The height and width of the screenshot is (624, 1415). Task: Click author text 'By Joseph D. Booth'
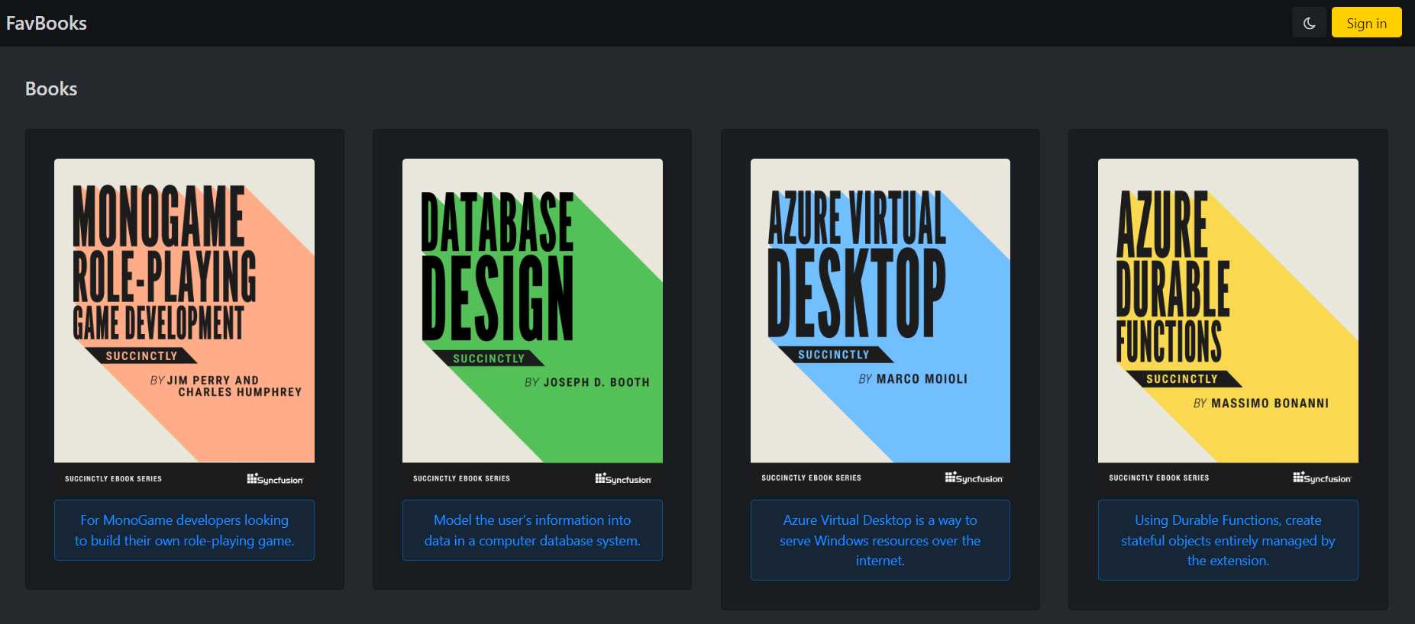[x=587, y=382]
